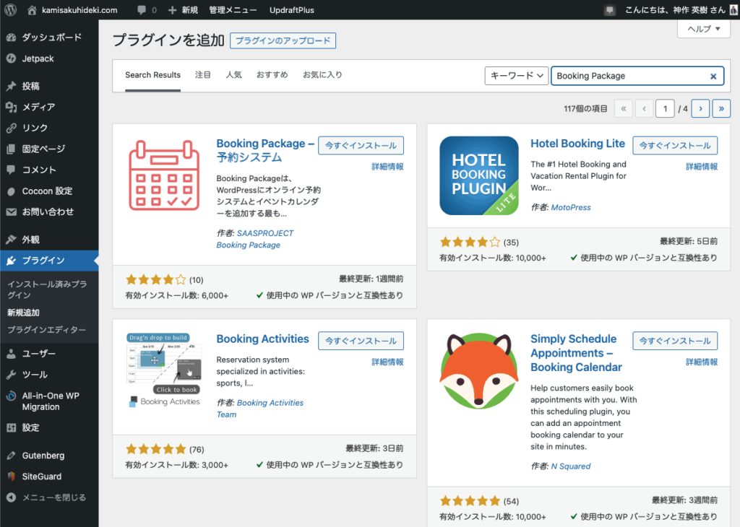This screenshot has height=527, width=740.
Task: Click the WordPress logo in admin bar
Action: click(x=10, y=10)
